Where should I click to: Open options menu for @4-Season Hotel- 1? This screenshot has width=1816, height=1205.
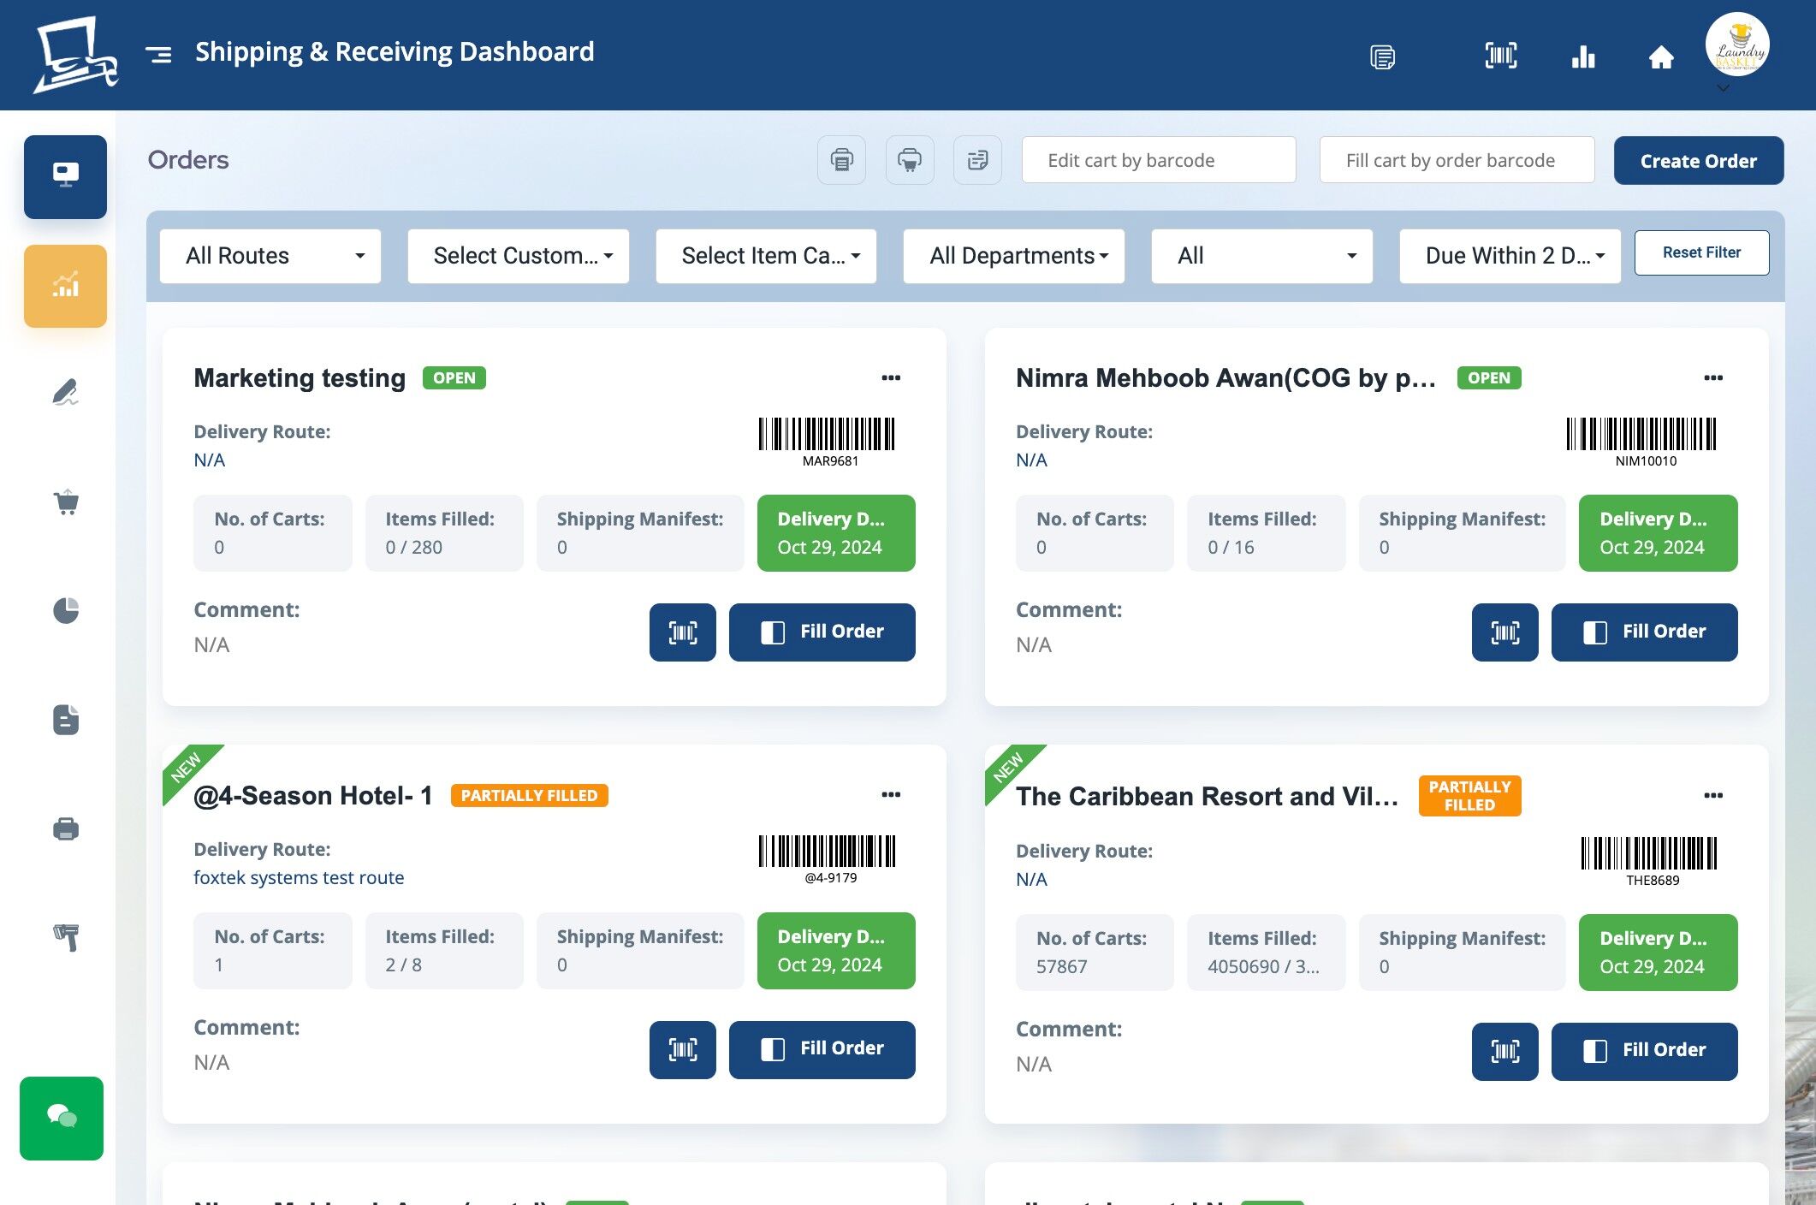891,795
